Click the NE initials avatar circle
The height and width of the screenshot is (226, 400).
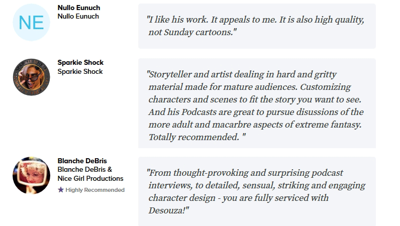31,22
